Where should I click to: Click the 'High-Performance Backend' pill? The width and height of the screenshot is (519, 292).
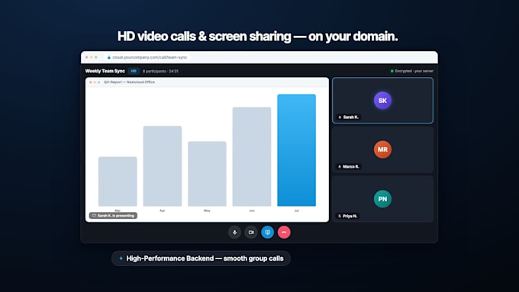[201, 258]
